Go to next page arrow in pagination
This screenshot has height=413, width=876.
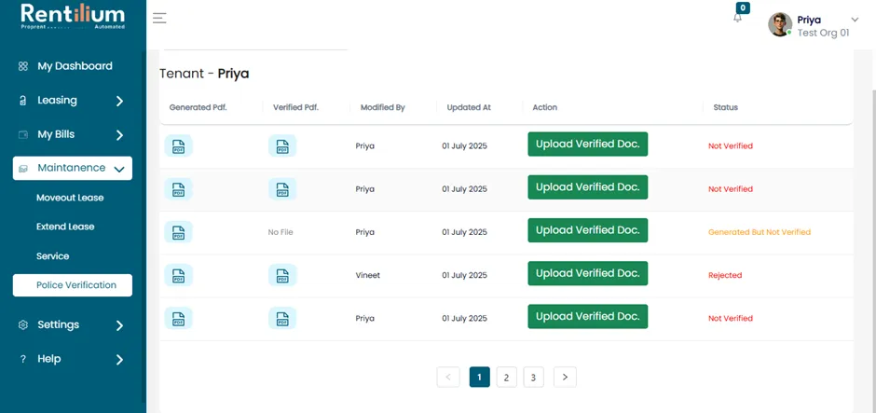(565, 378)
